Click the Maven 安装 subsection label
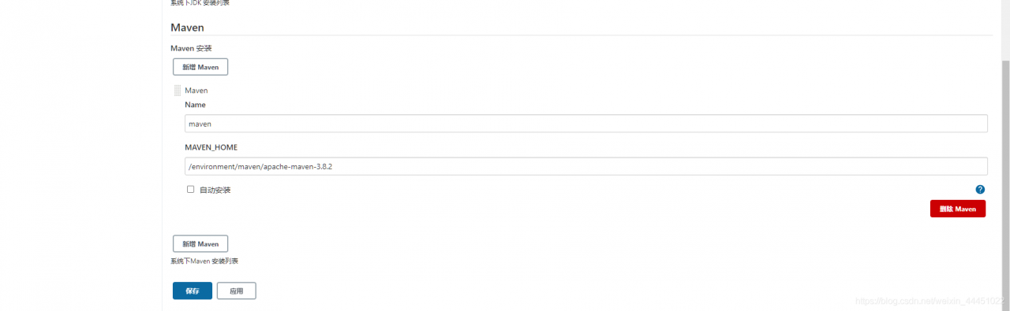Image resolution: width=1010 pixels, height=311 pixels. click(x=191, y=48)
